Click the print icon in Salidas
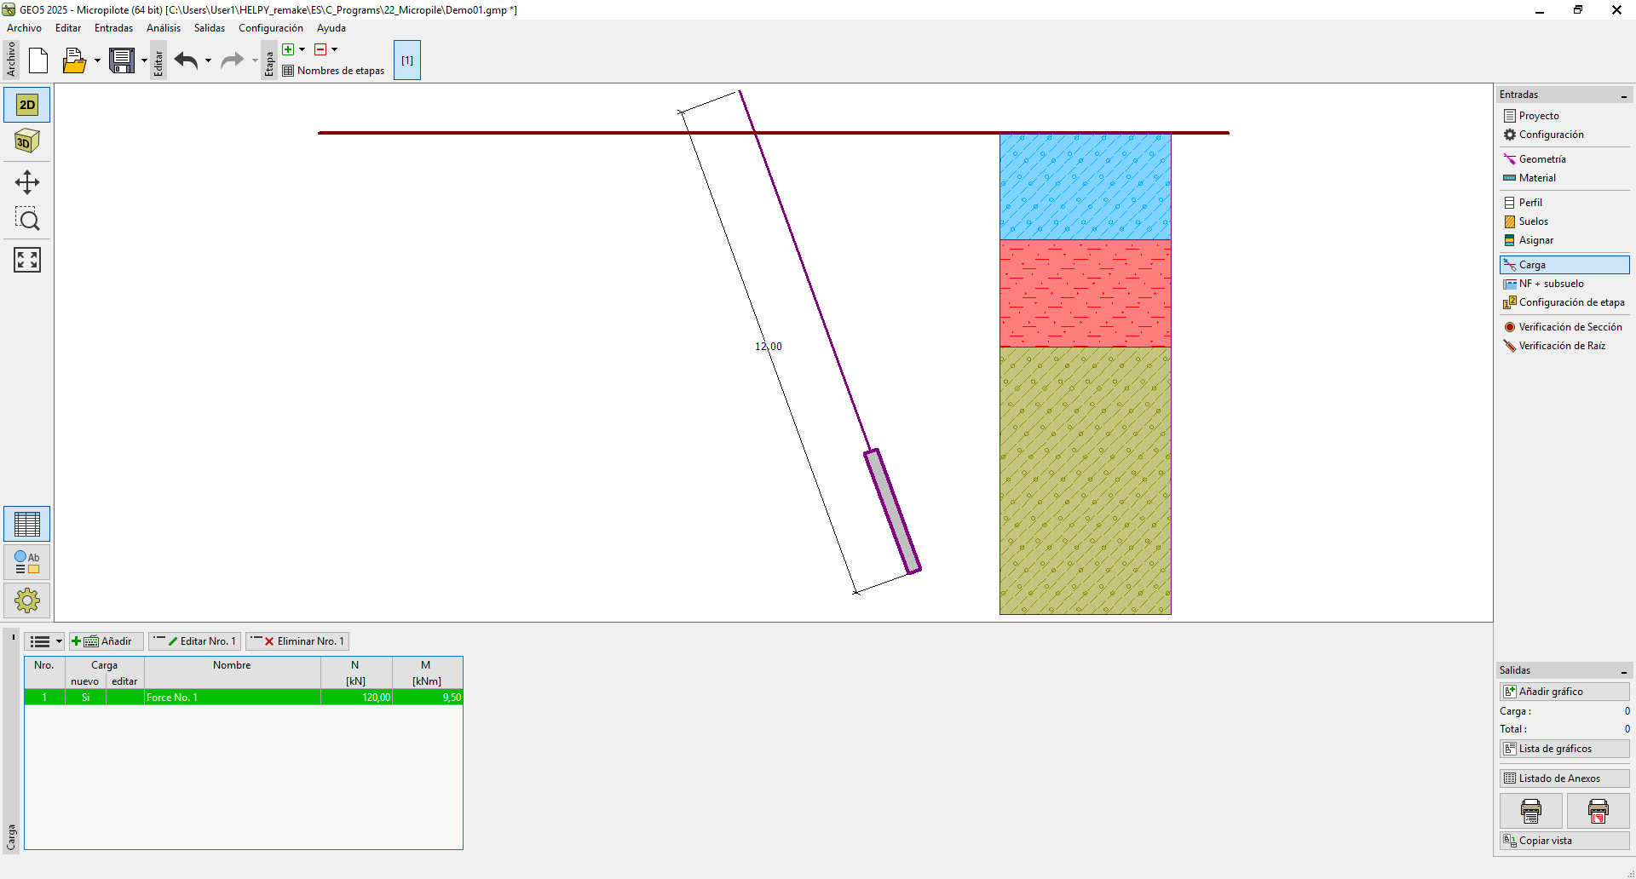The image size is (1636, 879). [1530, 811]
